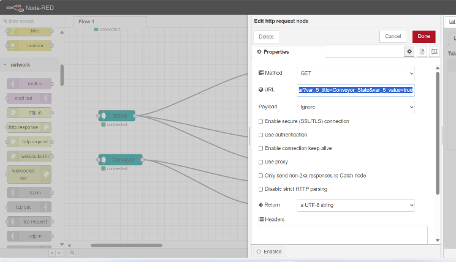
Task: Click the Node-RED logo icon
Action: pyautogui.click(x=15, y=8)
